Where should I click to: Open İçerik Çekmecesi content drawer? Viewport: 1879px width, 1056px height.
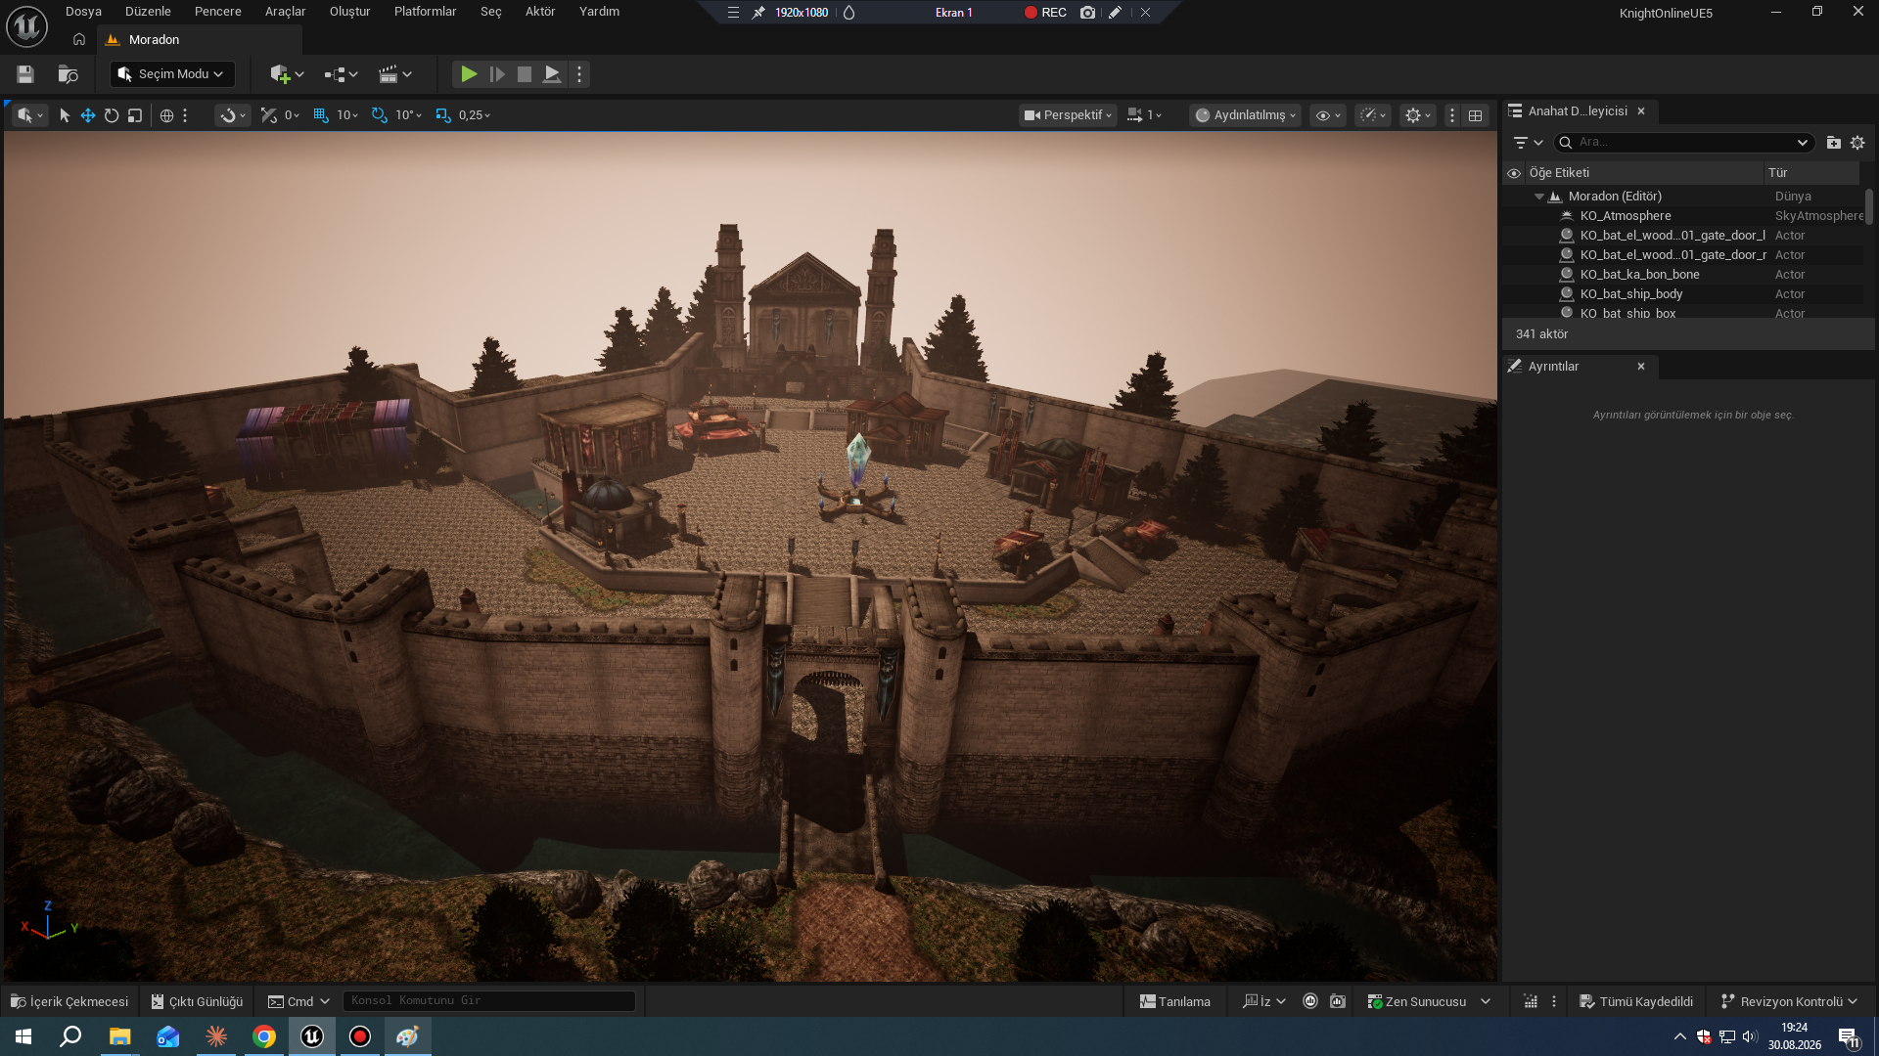pos(69,1001)
